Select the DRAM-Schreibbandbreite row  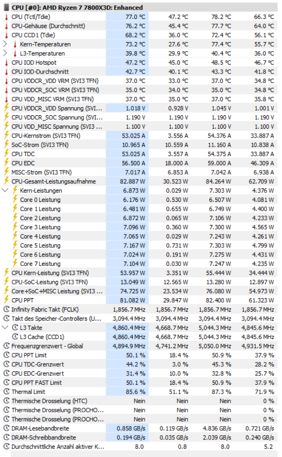140,437
